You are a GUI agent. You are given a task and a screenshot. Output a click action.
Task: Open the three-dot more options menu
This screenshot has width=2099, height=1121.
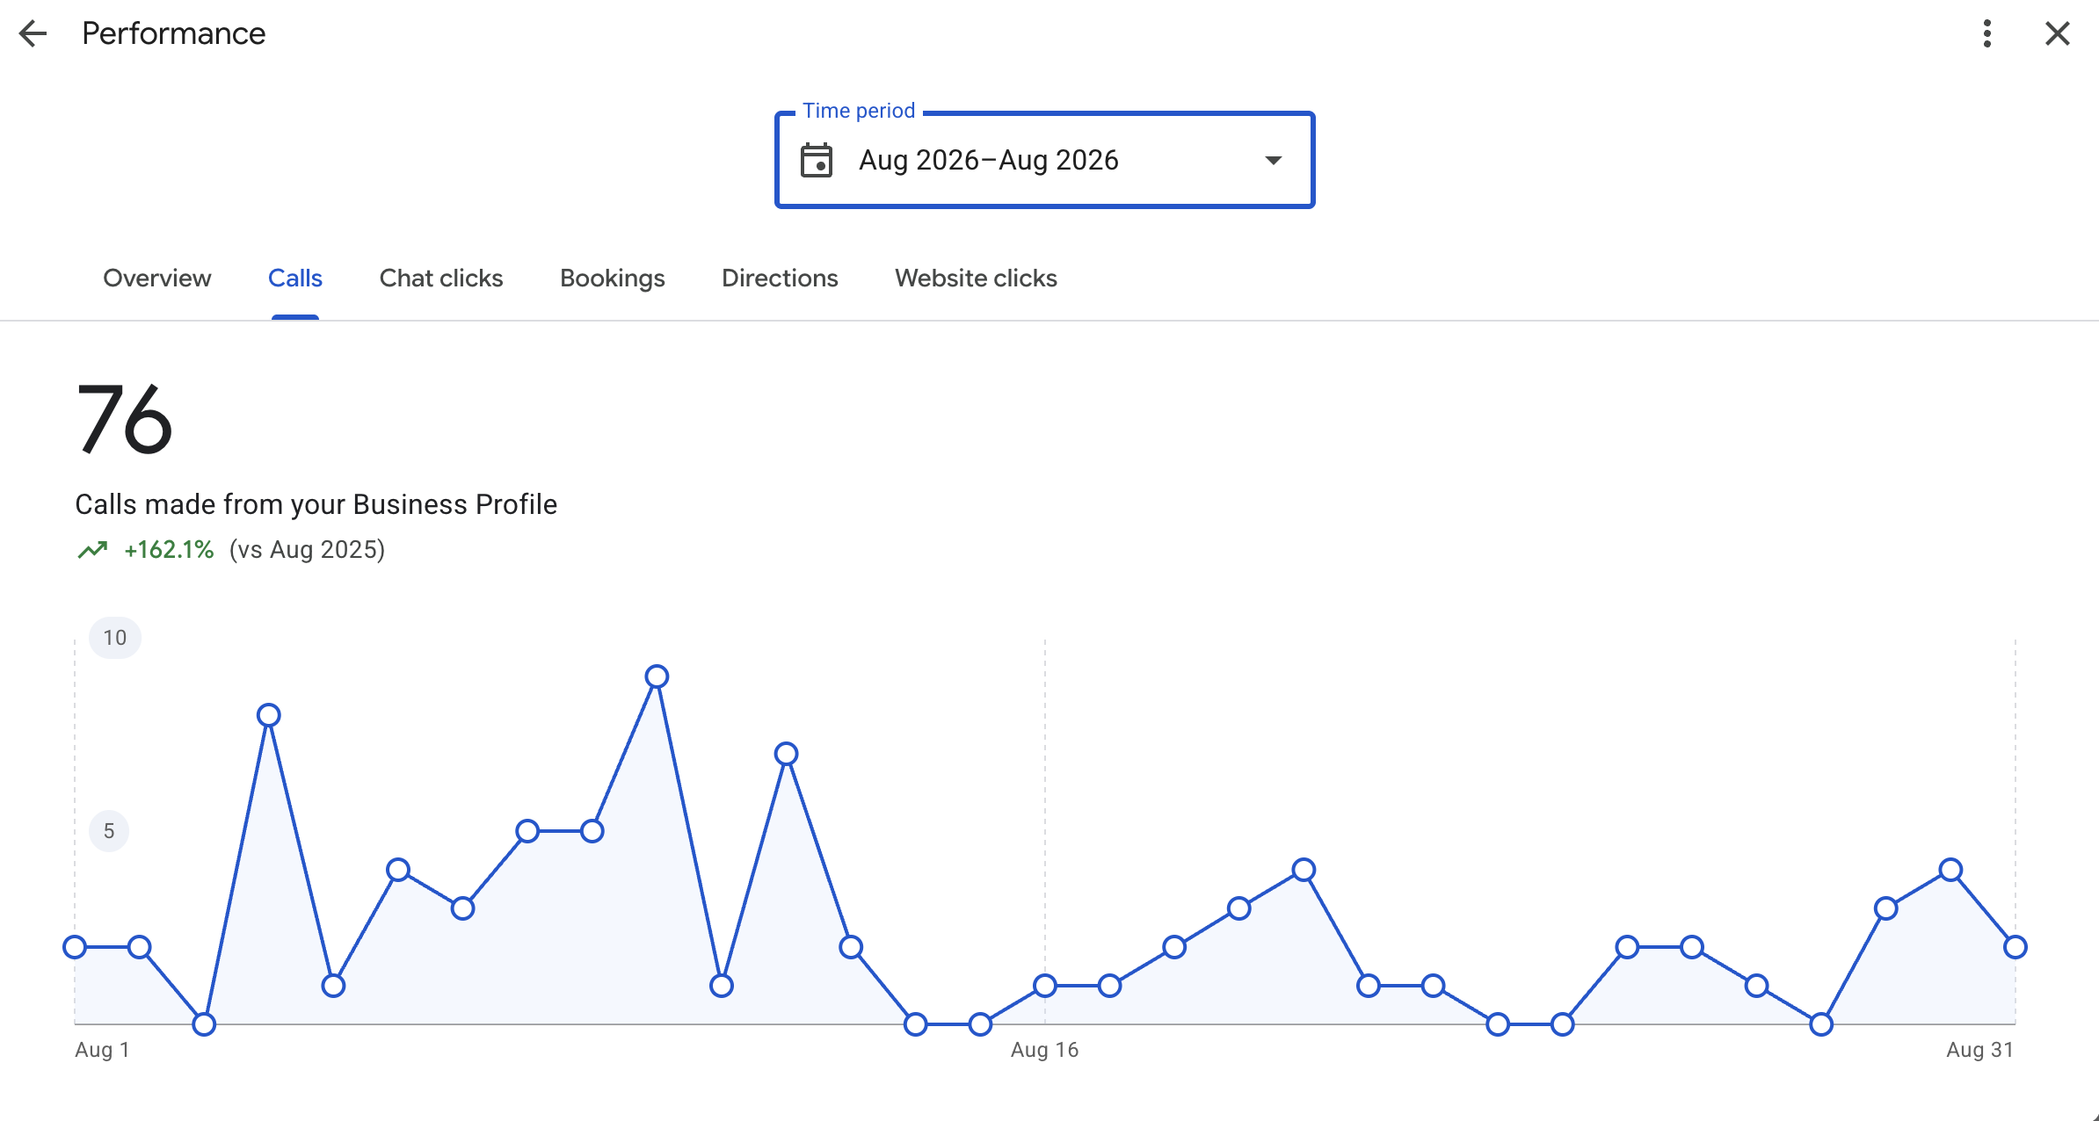coord(1986,33)
